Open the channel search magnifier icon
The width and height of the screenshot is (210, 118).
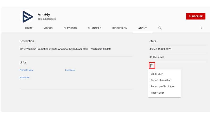click(x=160, y=28)
